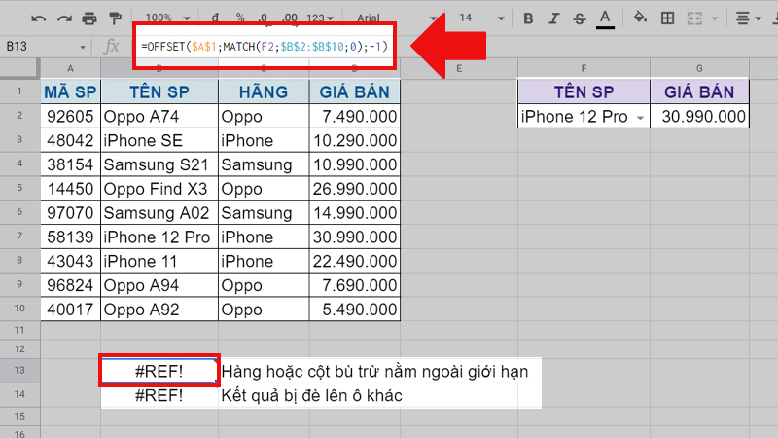778x438 pixels.
Task: Click the text 'Kết quả bị đè lên ô khác'
Action: pyautogui.click(x=311, y=396)
